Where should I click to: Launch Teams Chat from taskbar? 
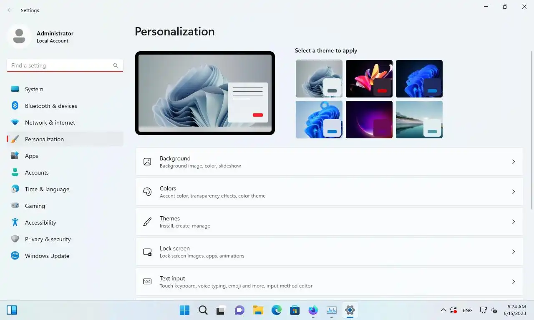[239, 310]
